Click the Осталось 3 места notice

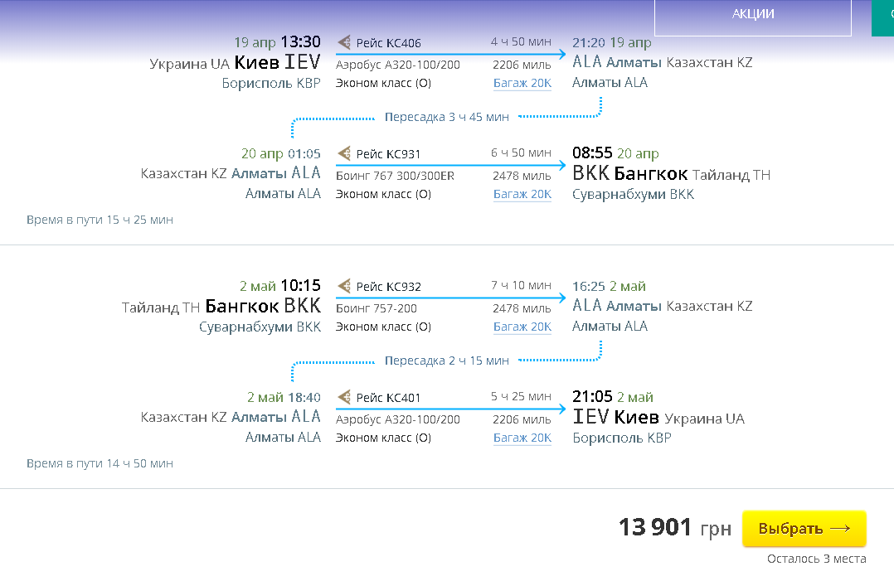[x=816, y=559]
